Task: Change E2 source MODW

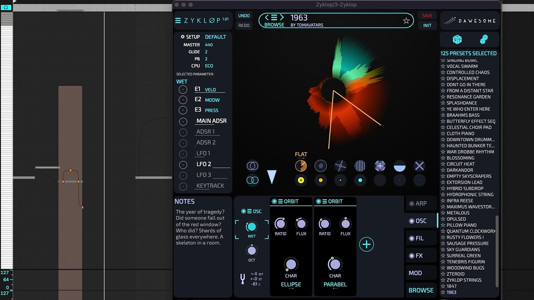Action: 212,100
